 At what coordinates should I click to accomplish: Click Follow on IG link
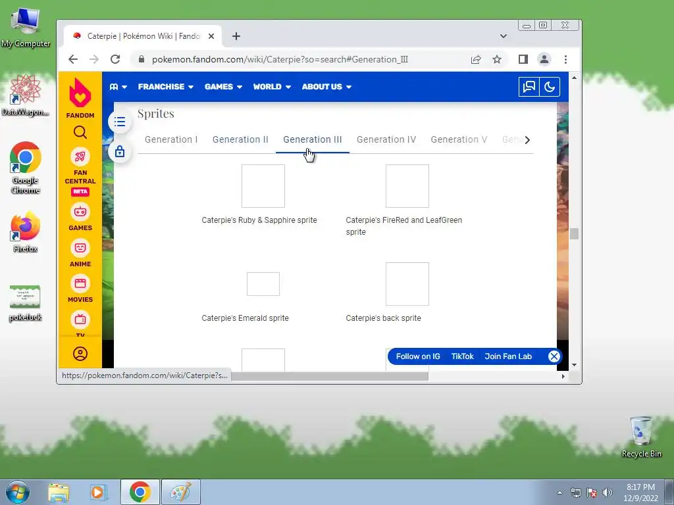coord(418,356)
